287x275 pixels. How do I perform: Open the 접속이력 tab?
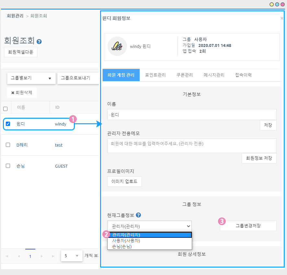[243, 75]
